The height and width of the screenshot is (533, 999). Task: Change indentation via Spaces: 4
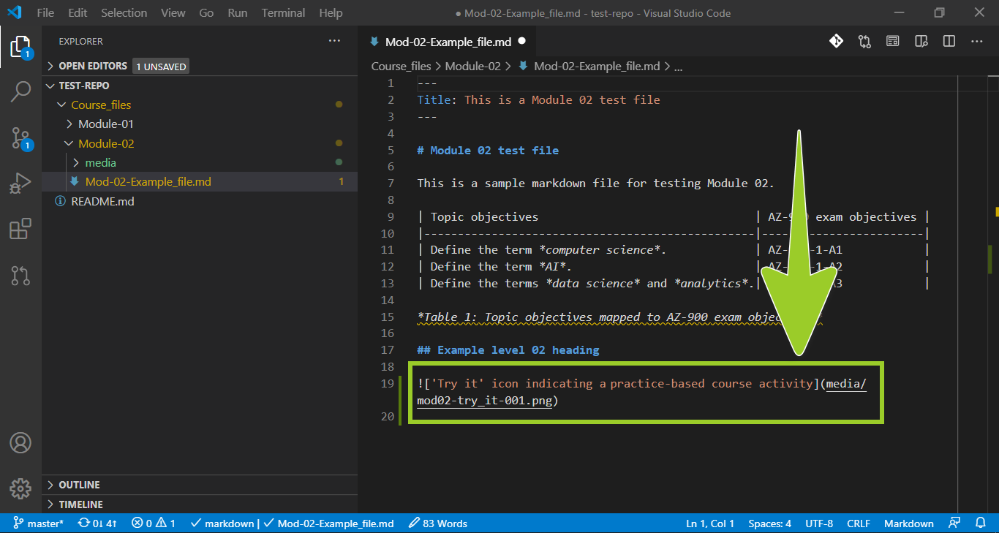pos(769,523)
